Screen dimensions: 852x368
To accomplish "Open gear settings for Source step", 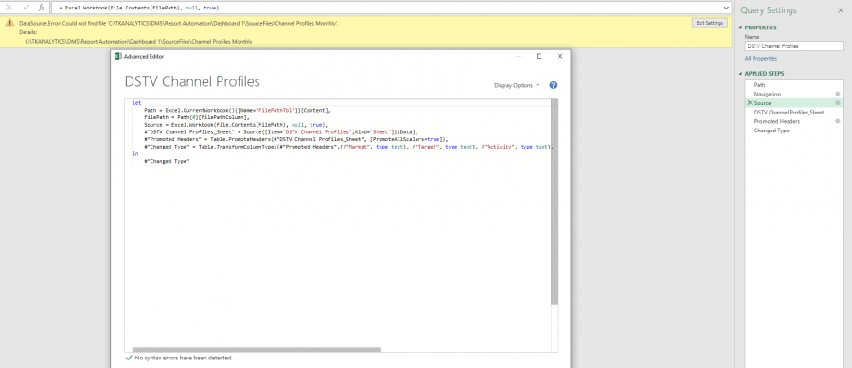I will [x=838, y=103].
